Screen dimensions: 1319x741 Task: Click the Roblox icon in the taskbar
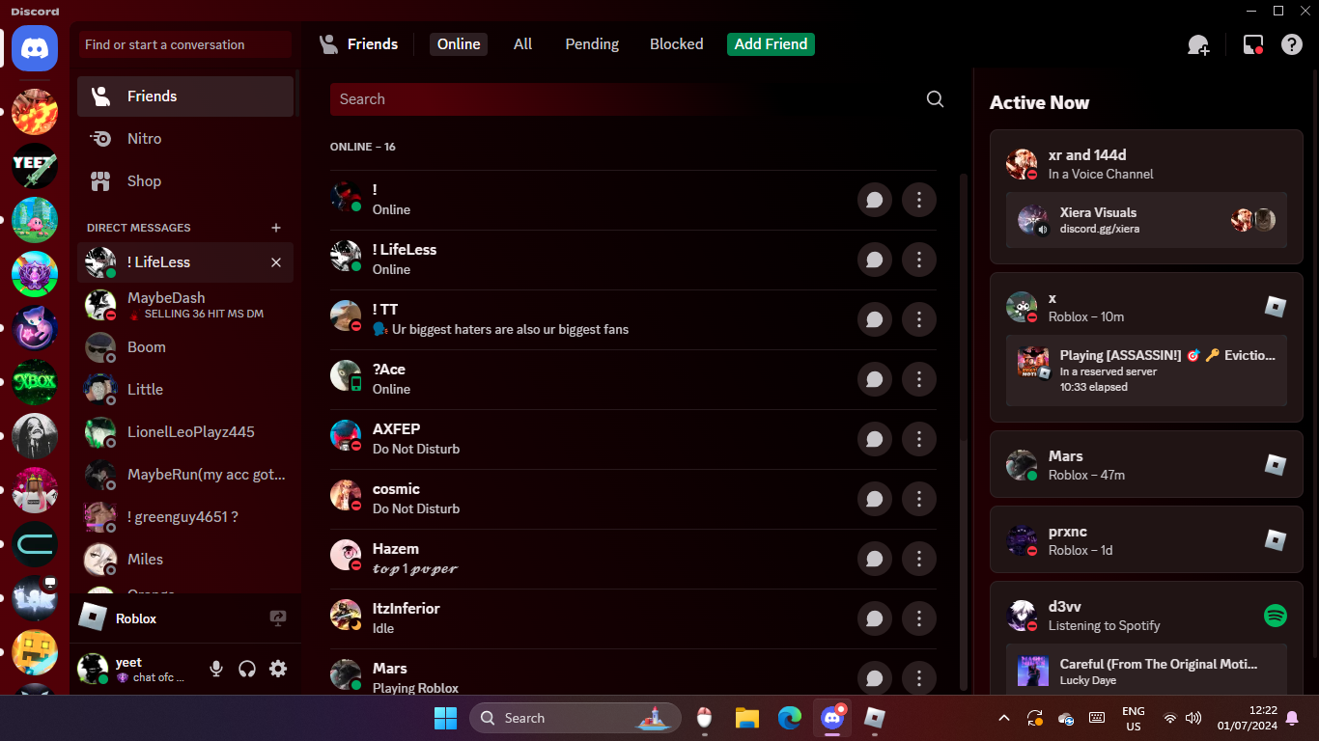click(875, 718)
